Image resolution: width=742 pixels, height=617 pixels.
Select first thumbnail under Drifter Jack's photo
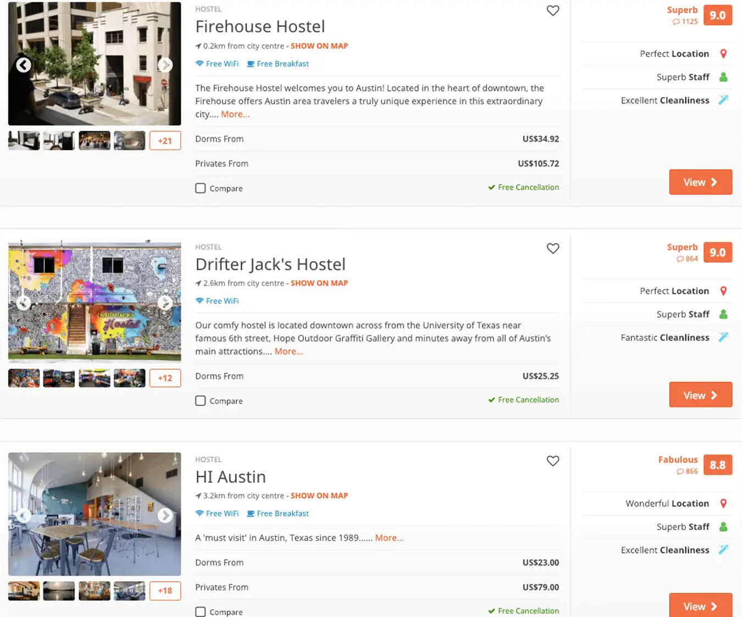[x=24, y=378]
